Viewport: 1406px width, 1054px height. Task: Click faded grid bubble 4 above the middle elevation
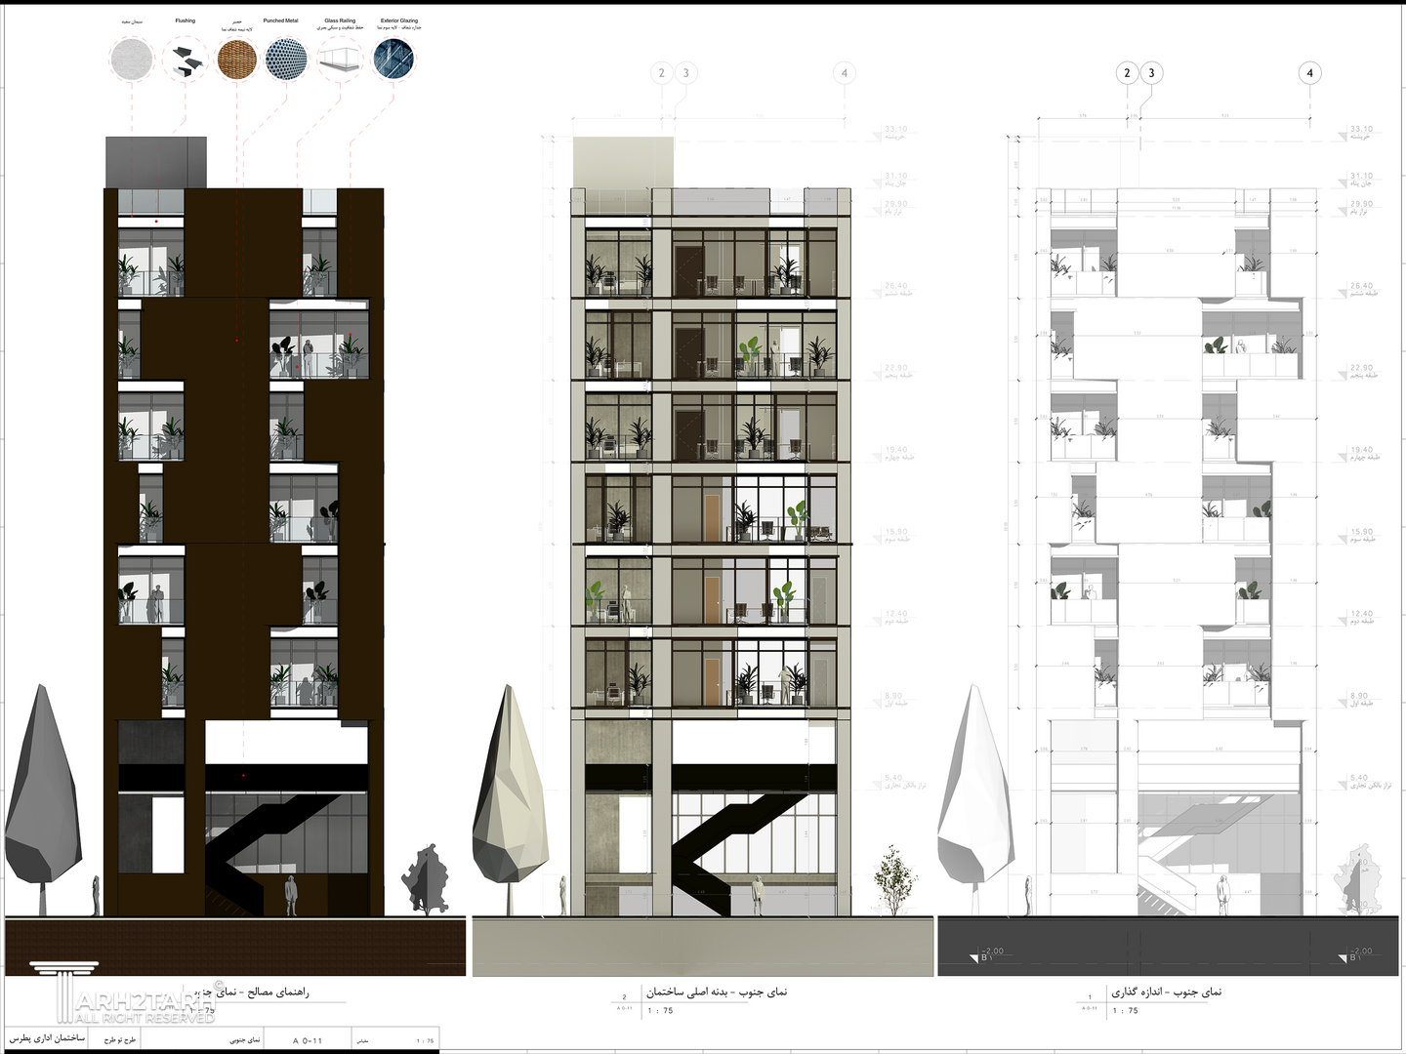pyautogui.click(x=844, y=72)
